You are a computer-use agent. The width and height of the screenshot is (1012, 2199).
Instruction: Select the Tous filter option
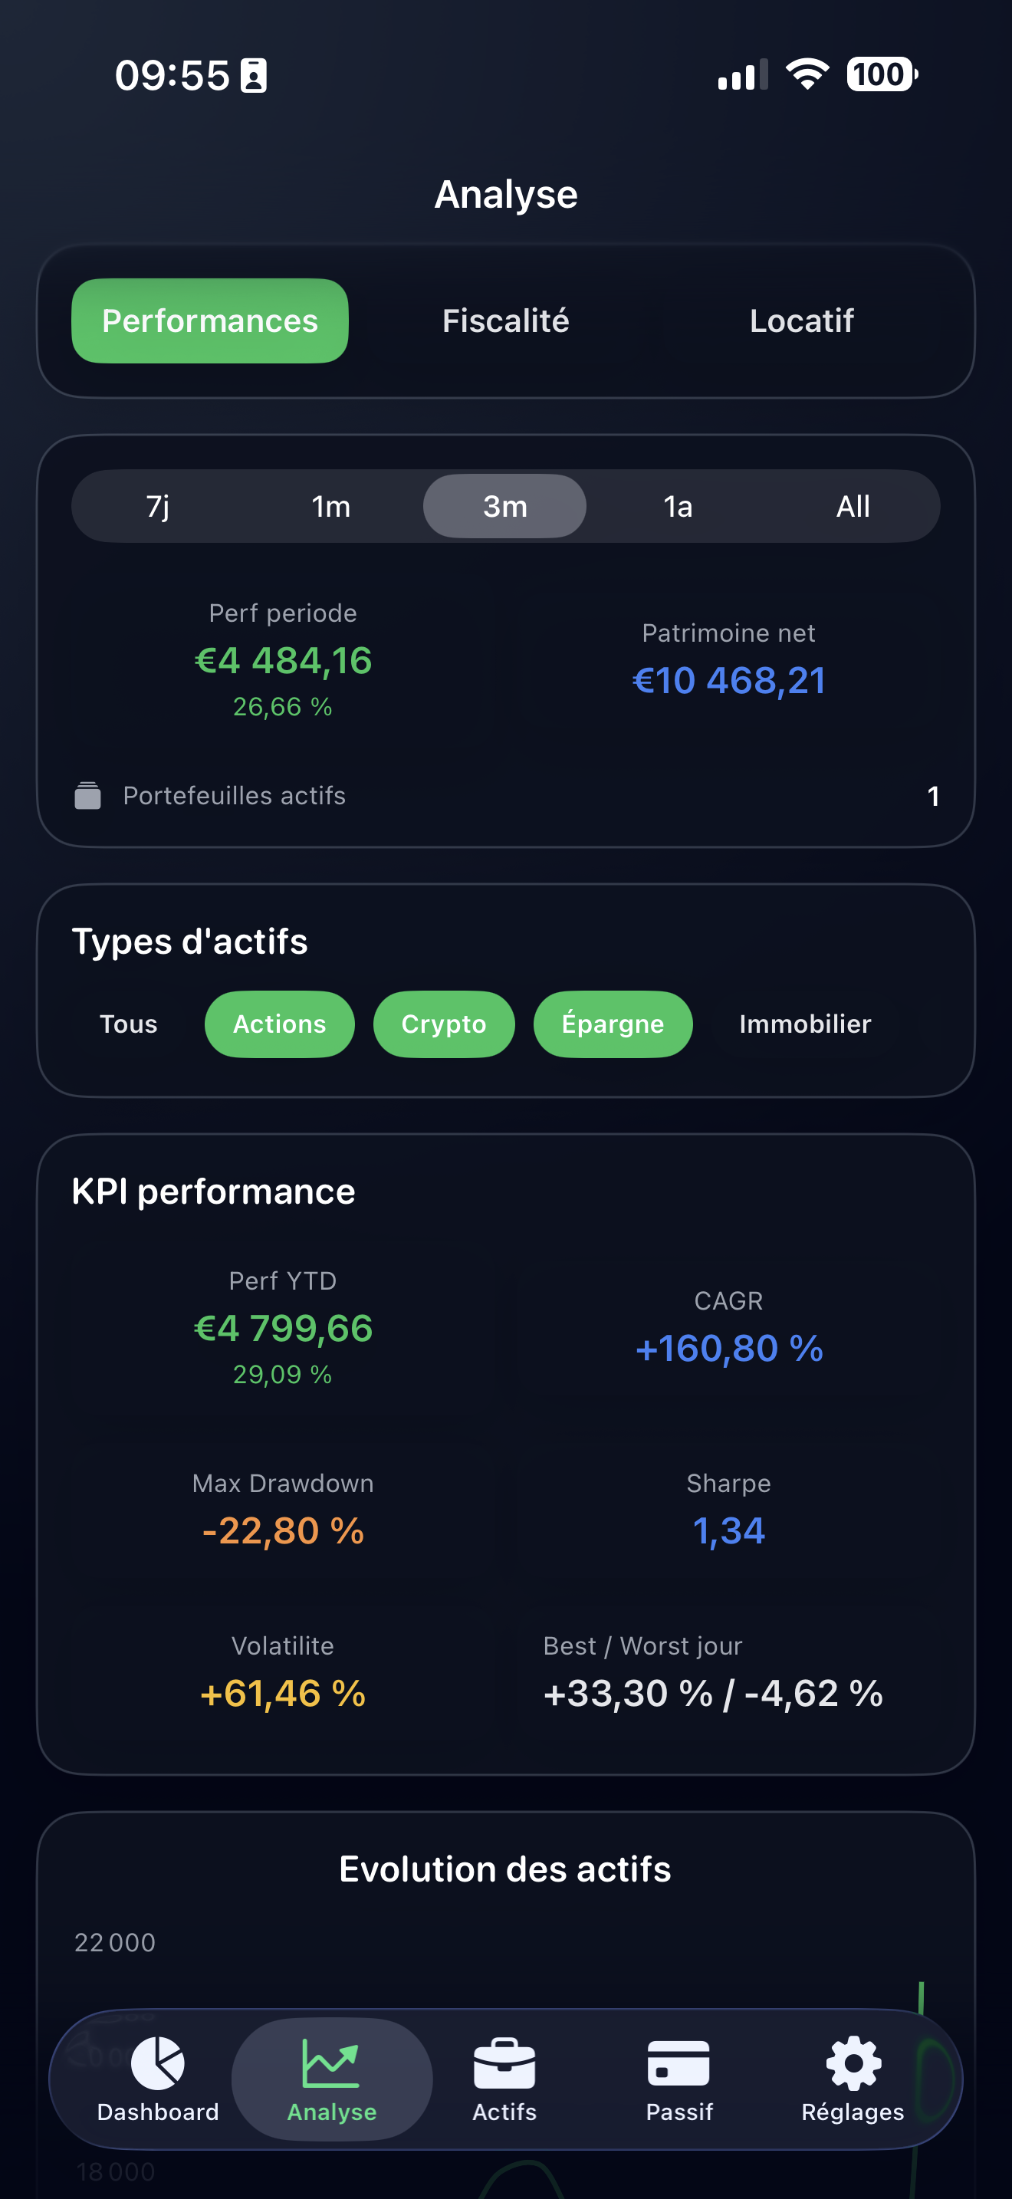(x=128, y=1024)
